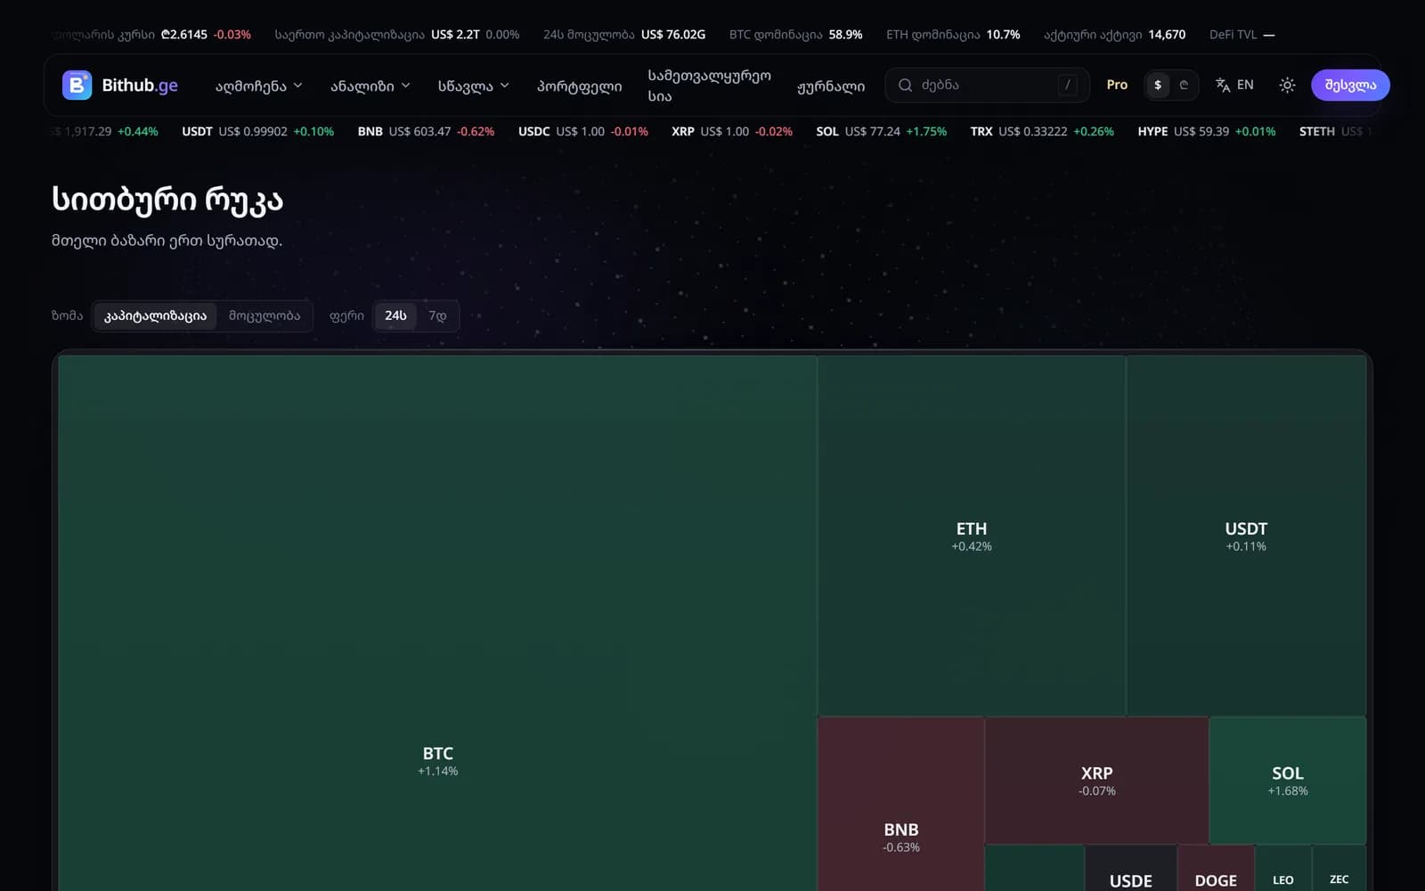Click the Bithub.ge logo icon
Viewport: 1425px width, 891px height.
77,85
